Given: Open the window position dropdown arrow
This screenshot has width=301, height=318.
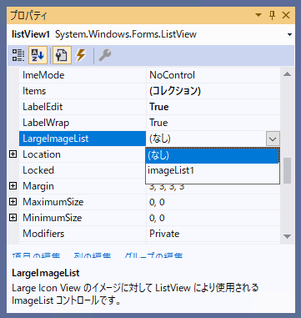Looking at the screenshot, I should [258, 15].
